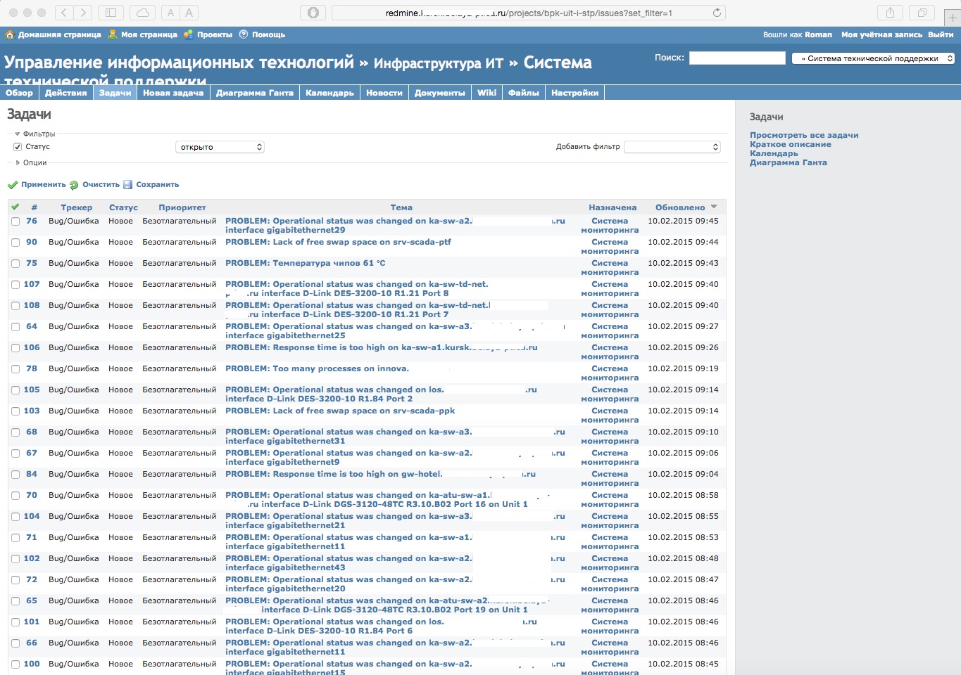Image resolution: width=961 pixels, height=675 pixels.
Task: Click the Поиск search input field
Action: (736, 58)
